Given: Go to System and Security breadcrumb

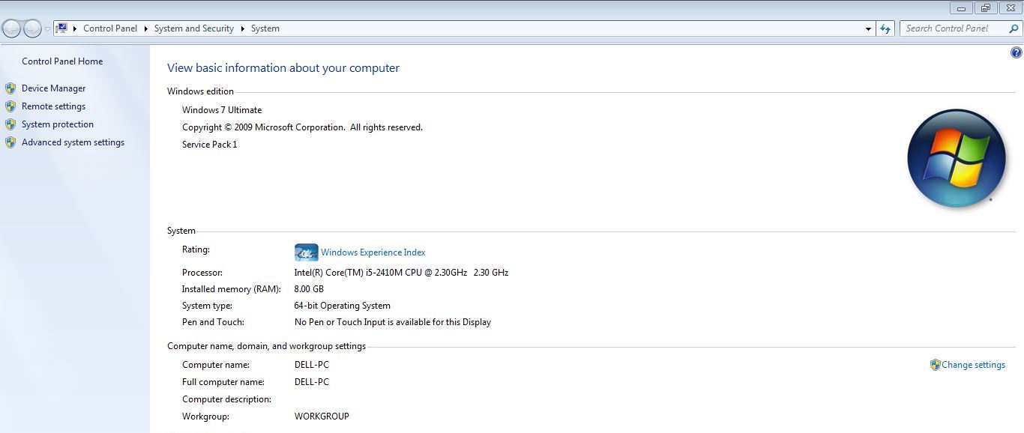Looking at the screenshot, I should pyautogui.click(x=194, y=28).
